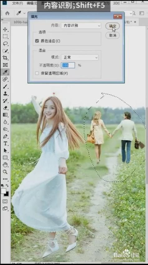
Task: Select the Rectangle shape tool
Action: pos(5,157)
